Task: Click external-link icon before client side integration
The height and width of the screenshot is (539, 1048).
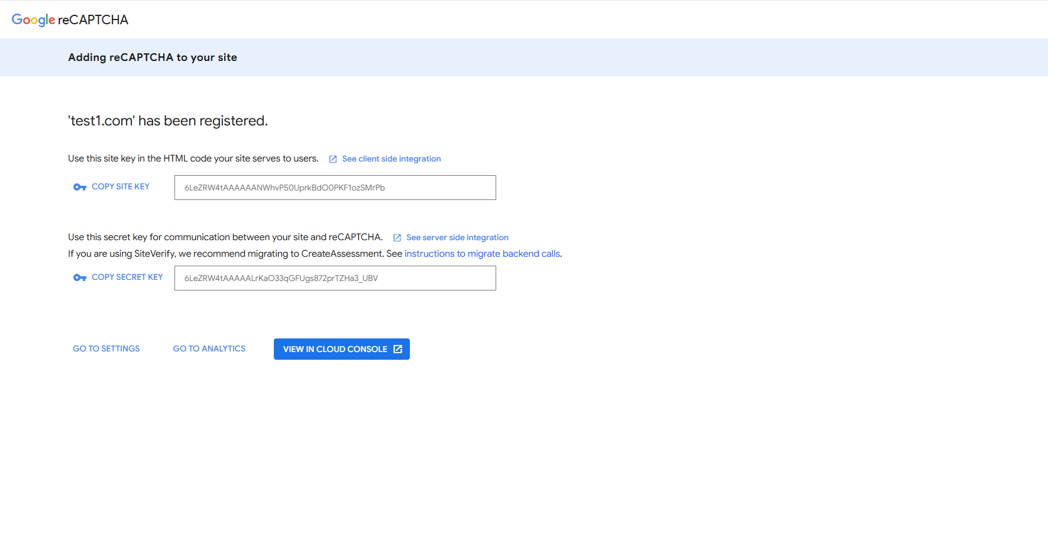Action: click(x=333, y=159)
